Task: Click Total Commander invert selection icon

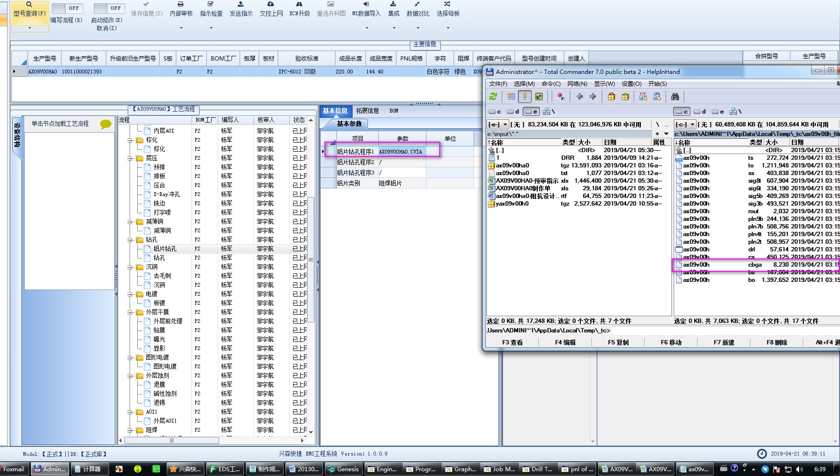Action: 561,96
